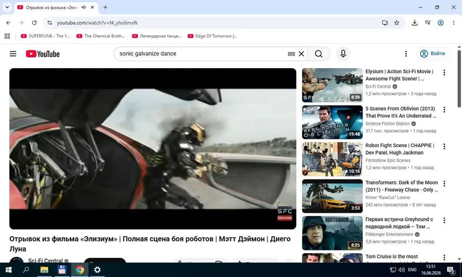Click the 'Science Fiction Station' channel name

click(x=388, y=123)
